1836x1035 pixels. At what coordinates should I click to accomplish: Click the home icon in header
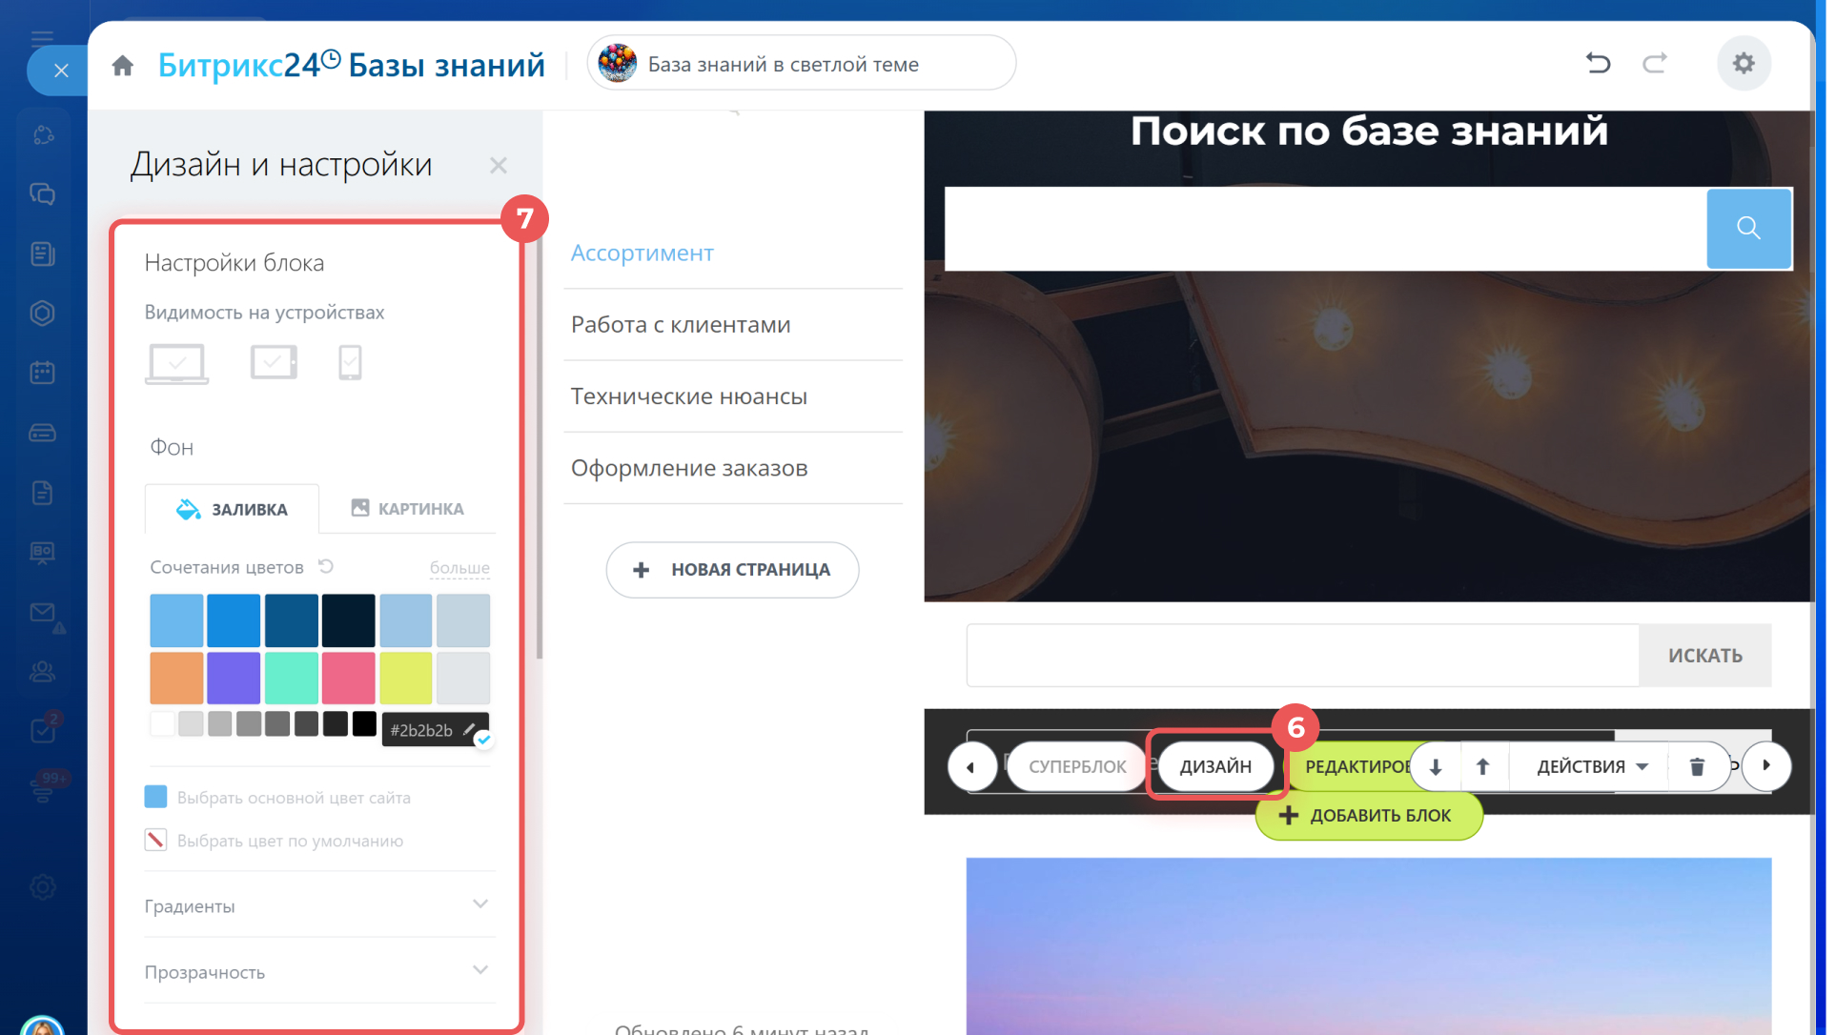coord(122,65)
